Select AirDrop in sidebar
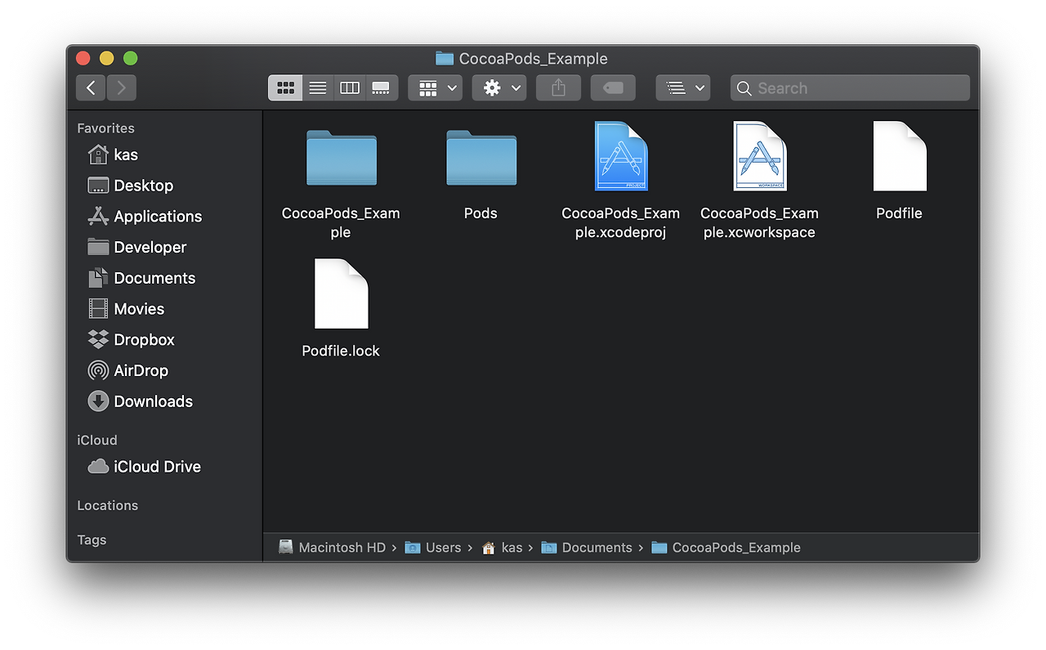This screenshot has height=650, width=1046. [x=127, y=370]
